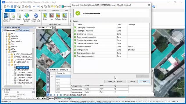186x104 pixels.
Task: Open the File ribbon tab
Action: coord(10,10)
